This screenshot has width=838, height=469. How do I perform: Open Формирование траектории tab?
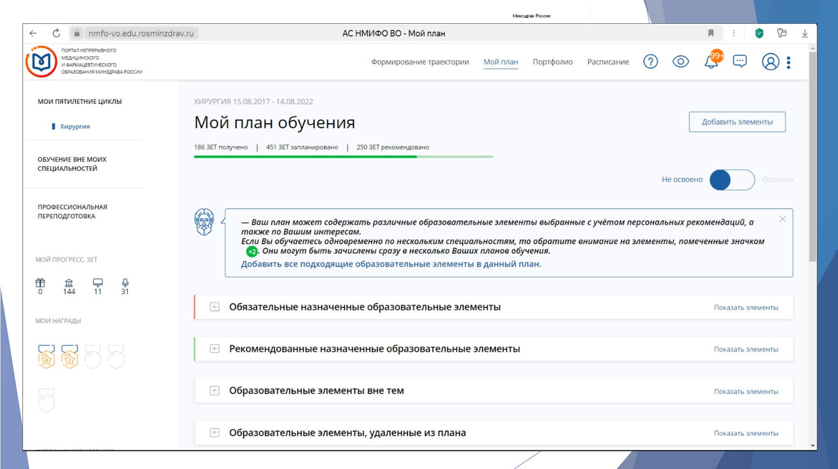[420, 62]
